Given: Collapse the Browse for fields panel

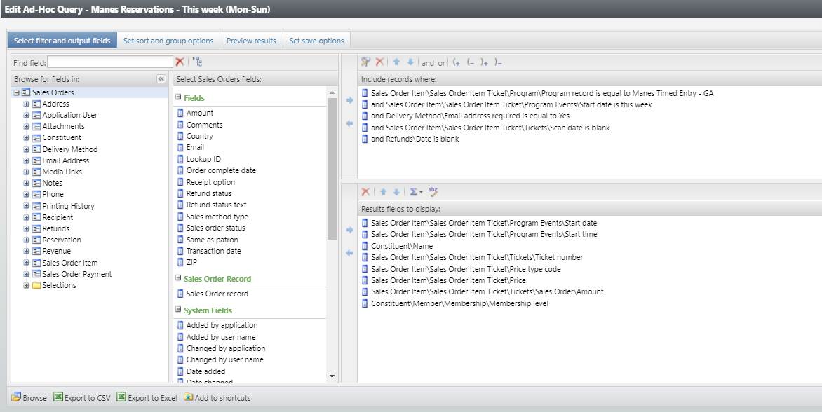Looking at the screenshot, I should [161, 79].
